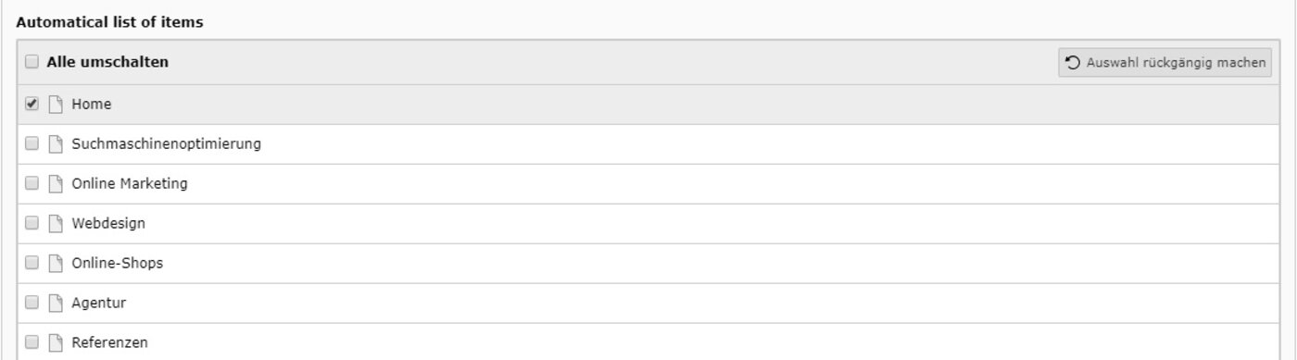Click the Webdesign page icon
This screenshot has width=1297, height=360.
coord(56,224)
